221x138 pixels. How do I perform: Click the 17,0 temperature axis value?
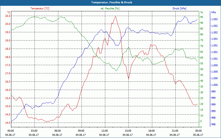8,73
